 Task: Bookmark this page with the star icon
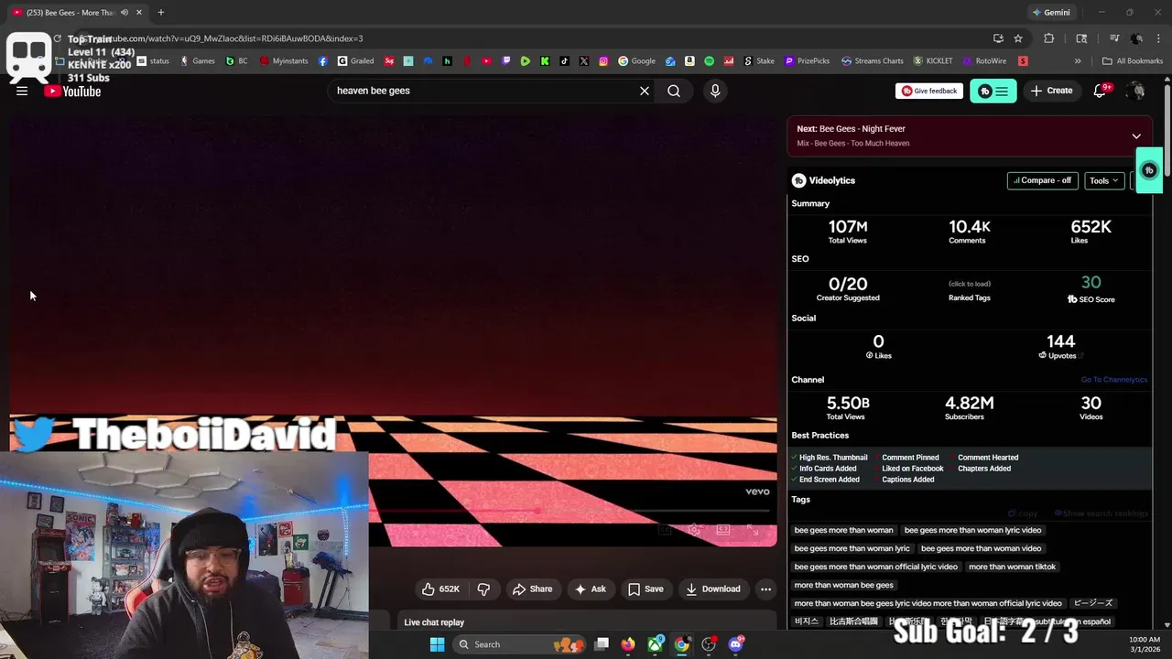point(1018,38)
